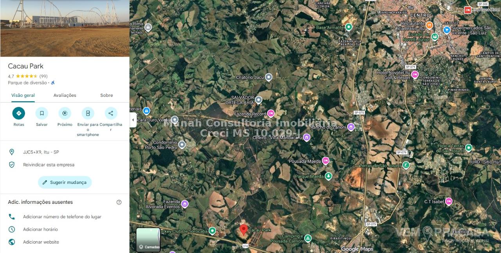The width and height of the screenshot is (501, 253).
Task: Share place using the Compartilhar icon
Action: tap(111, 113)
